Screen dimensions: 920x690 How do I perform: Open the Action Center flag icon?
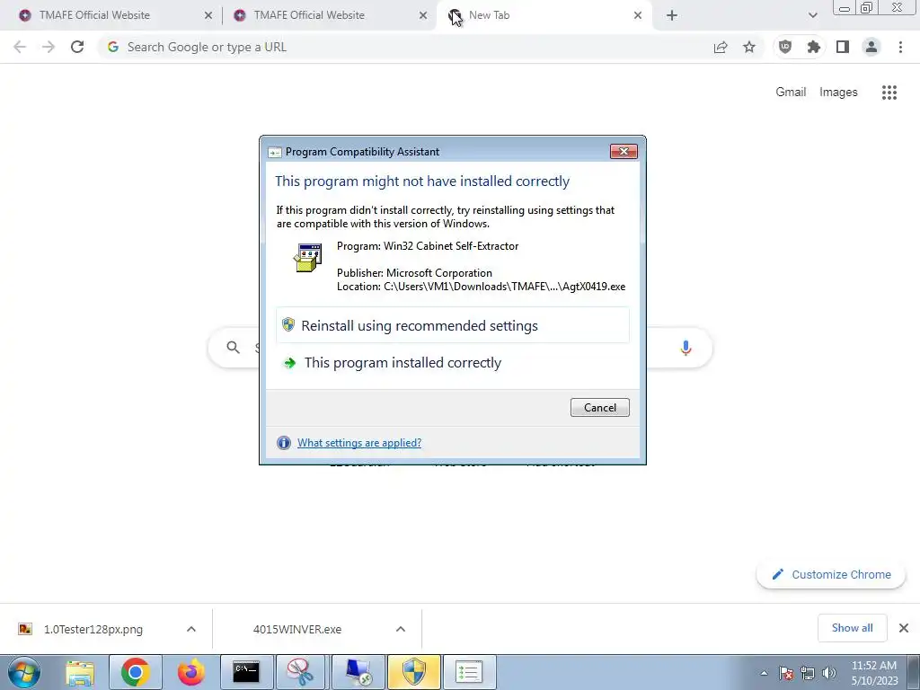point(785,673)
